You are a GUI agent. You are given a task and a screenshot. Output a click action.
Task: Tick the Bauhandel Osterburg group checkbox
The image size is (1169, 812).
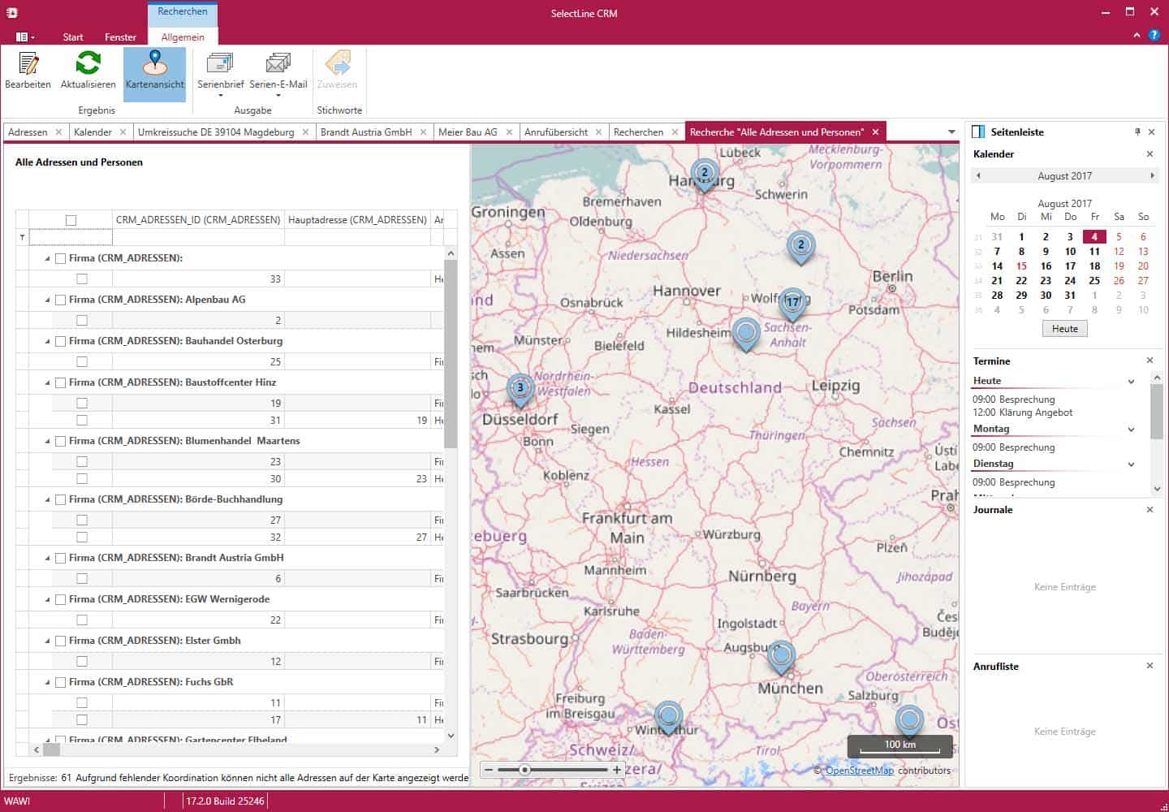pyautogui.click(x=60, y=341)
